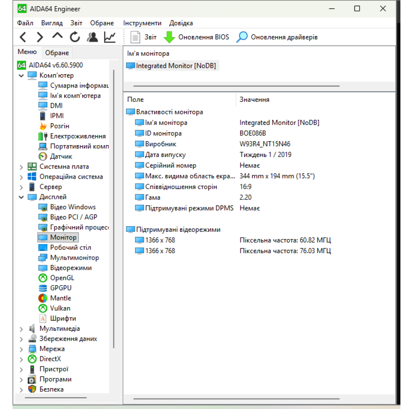409x409 pixels.
Task: Switch to the Обране tab in sidebar
Action: tap(57, 53)
